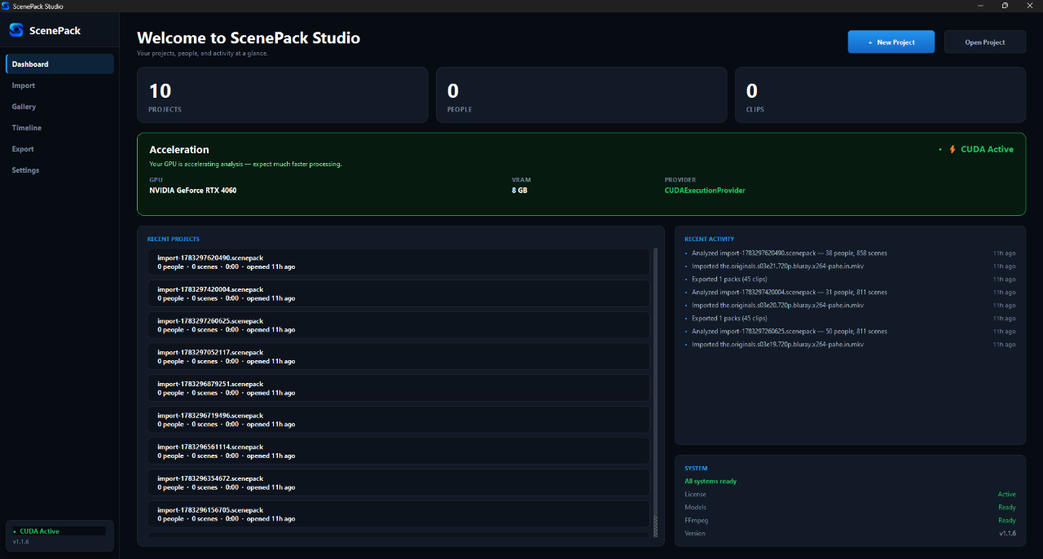This screenshot has height=559, width=1043.
Task: Open project import-1783296354672.scenepack
Action: [x=398, y=482]
